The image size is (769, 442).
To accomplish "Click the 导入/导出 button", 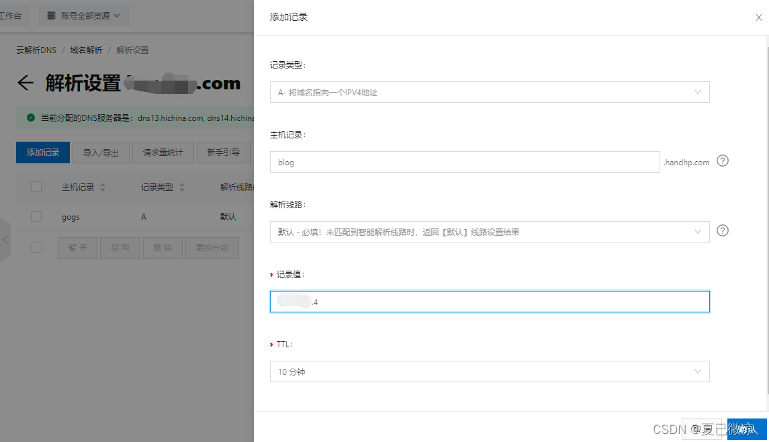I will coord(100,152).
